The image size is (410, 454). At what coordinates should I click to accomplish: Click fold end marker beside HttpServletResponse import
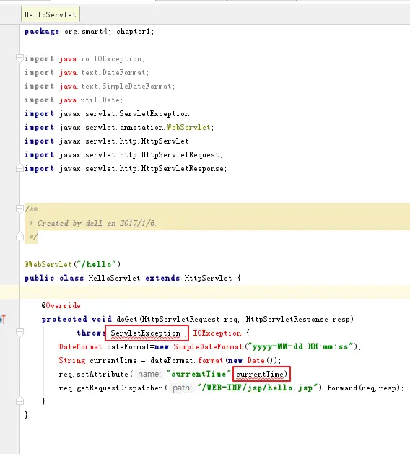(19, 168)
